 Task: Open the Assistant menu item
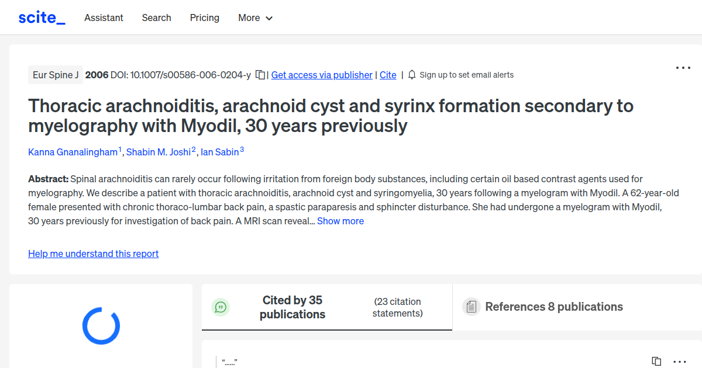pyautogui.click(x=104, y=18)
